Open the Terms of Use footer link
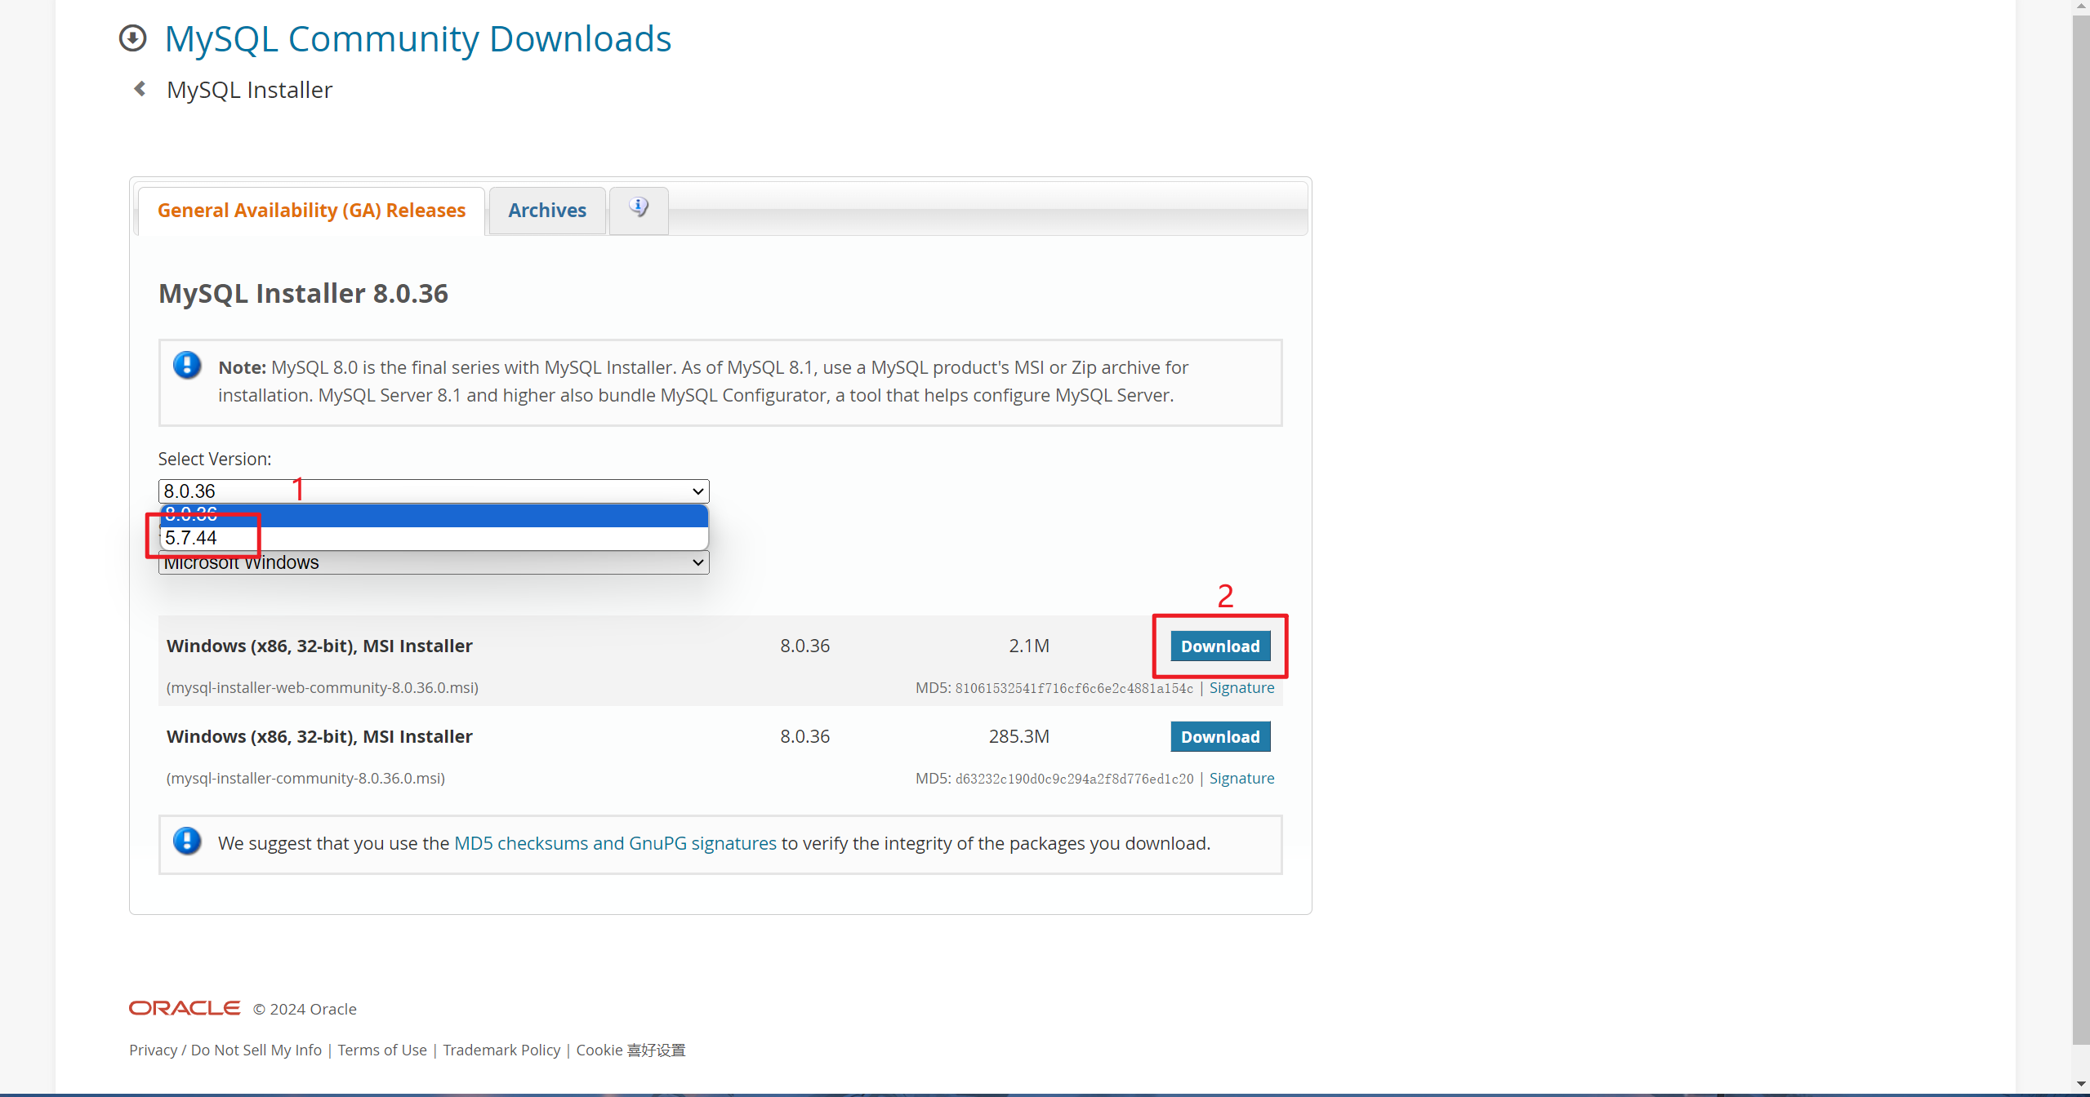 pyautogui.click(x=382, y=1050)
